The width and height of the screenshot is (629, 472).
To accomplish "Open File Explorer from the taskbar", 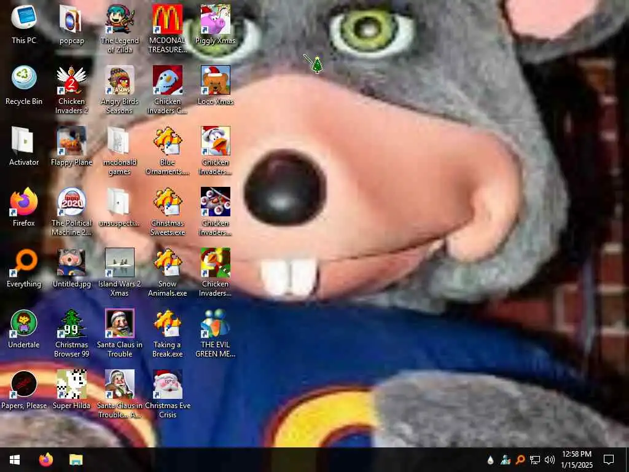I will click(76, 460).
